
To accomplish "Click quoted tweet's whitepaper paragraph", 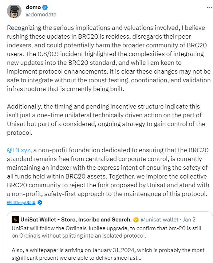I will pos(108,254).
